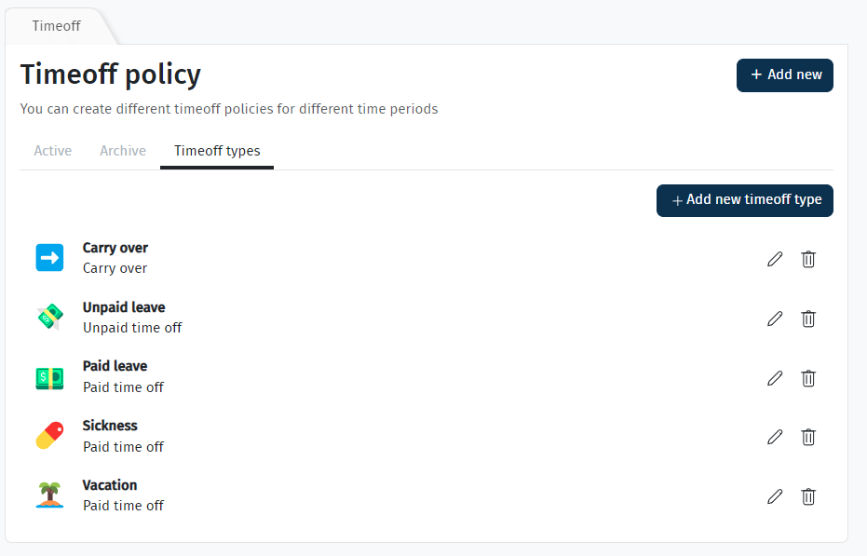Image resolution: width=867 pixels, height=556 pixels.
Task: Click the pencil icon for Unpaid leave
Action: click(775, 319)
